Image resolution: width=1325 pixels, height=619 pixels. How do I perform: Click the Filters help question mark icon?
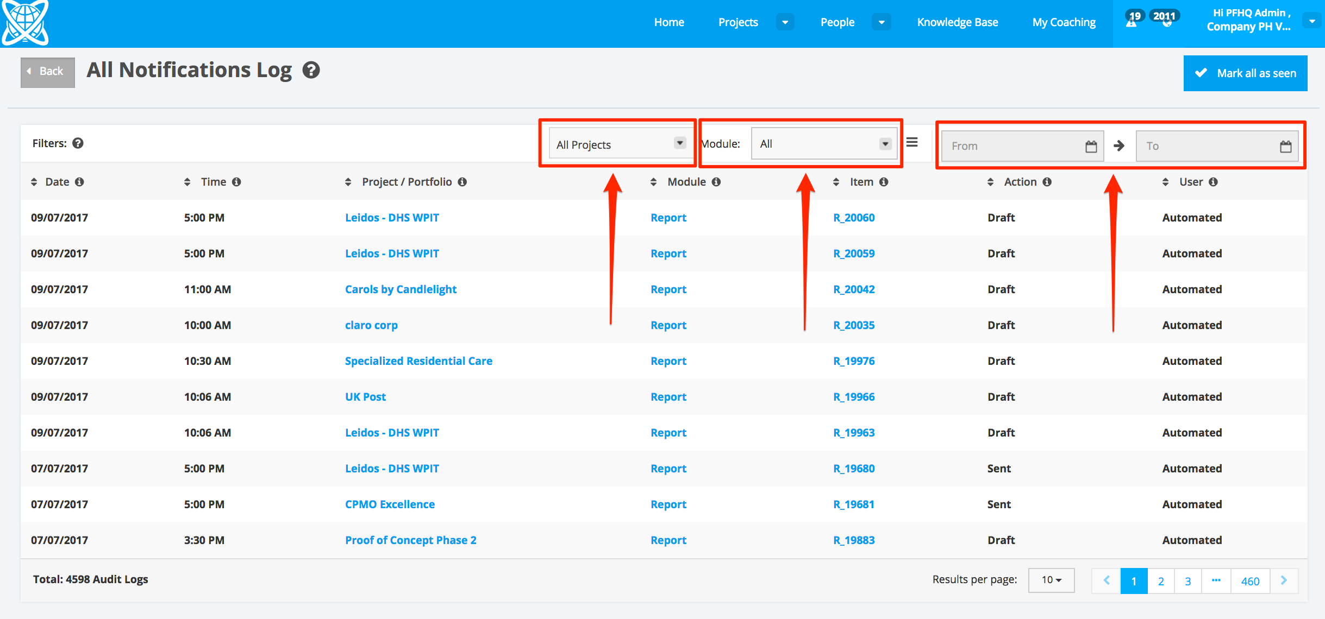[x=78, y=143]
